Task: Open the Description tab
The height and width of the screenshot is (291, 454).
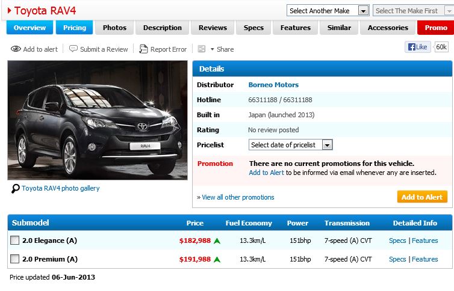Action: click(x=163, y=28)
